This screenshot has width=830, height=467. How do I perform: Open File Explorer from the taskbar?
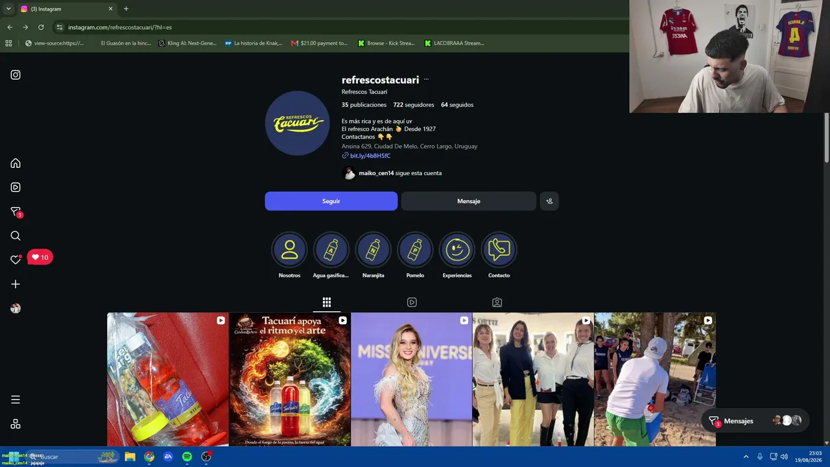click(x=130, y=457)
